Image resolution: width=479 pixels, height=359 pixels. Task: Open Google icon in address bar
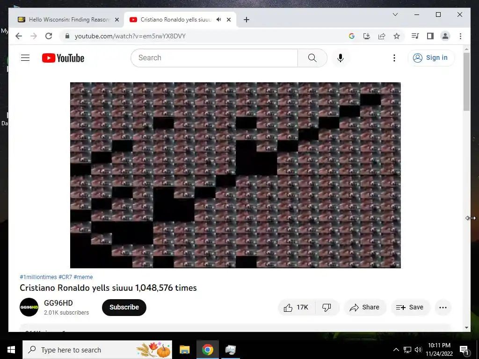(x=352, y=36)
